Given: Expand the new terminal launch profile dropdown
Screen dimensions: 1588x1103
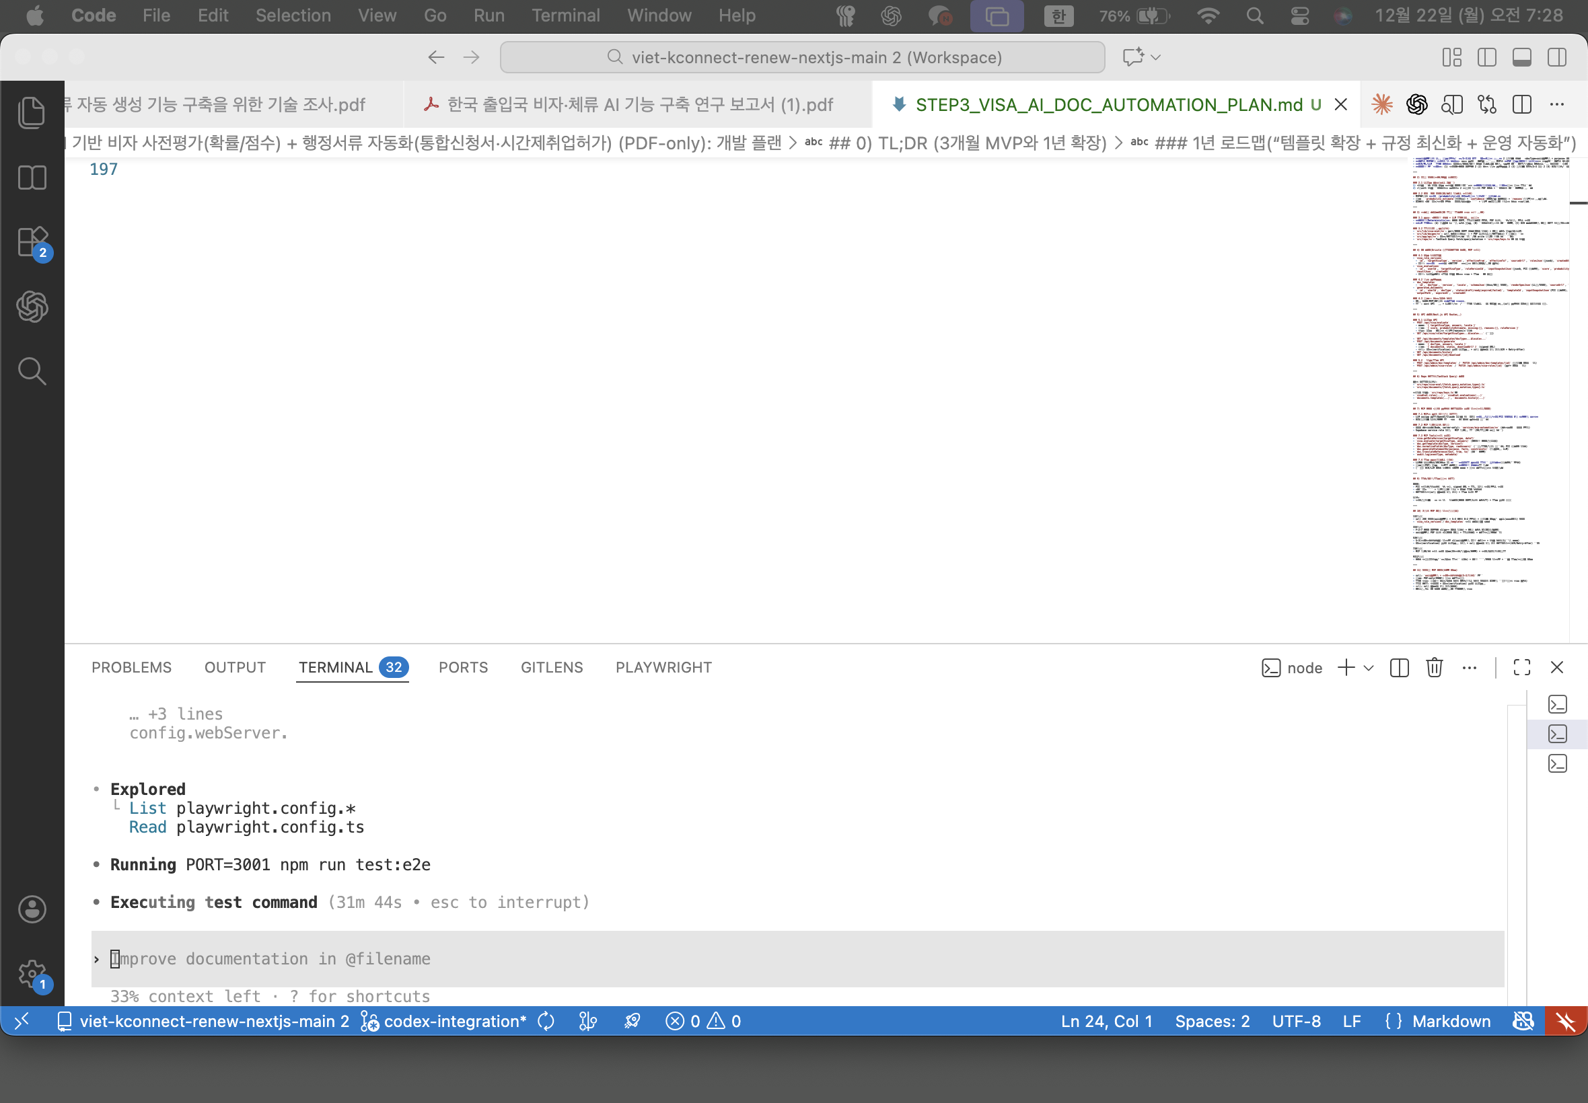Looking at the screenshot, I should coord(1368,668).
